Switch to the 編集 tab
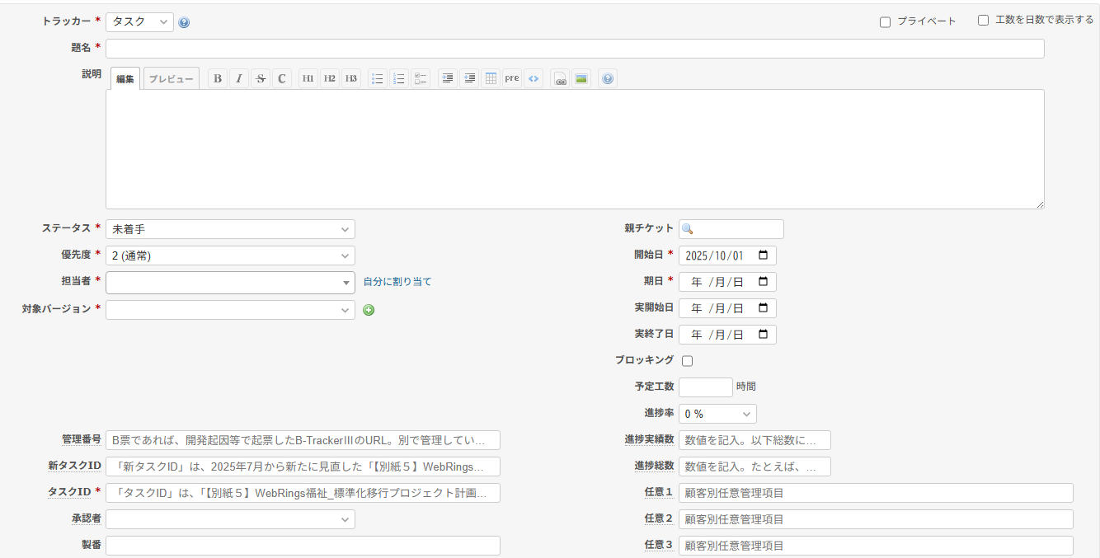 [x=125, y=78]
